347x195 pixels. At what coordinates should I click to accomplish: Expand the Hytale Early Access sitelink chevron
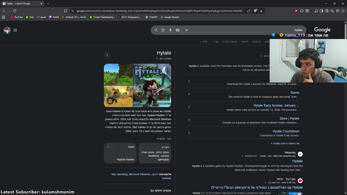[x=189, y=107]
